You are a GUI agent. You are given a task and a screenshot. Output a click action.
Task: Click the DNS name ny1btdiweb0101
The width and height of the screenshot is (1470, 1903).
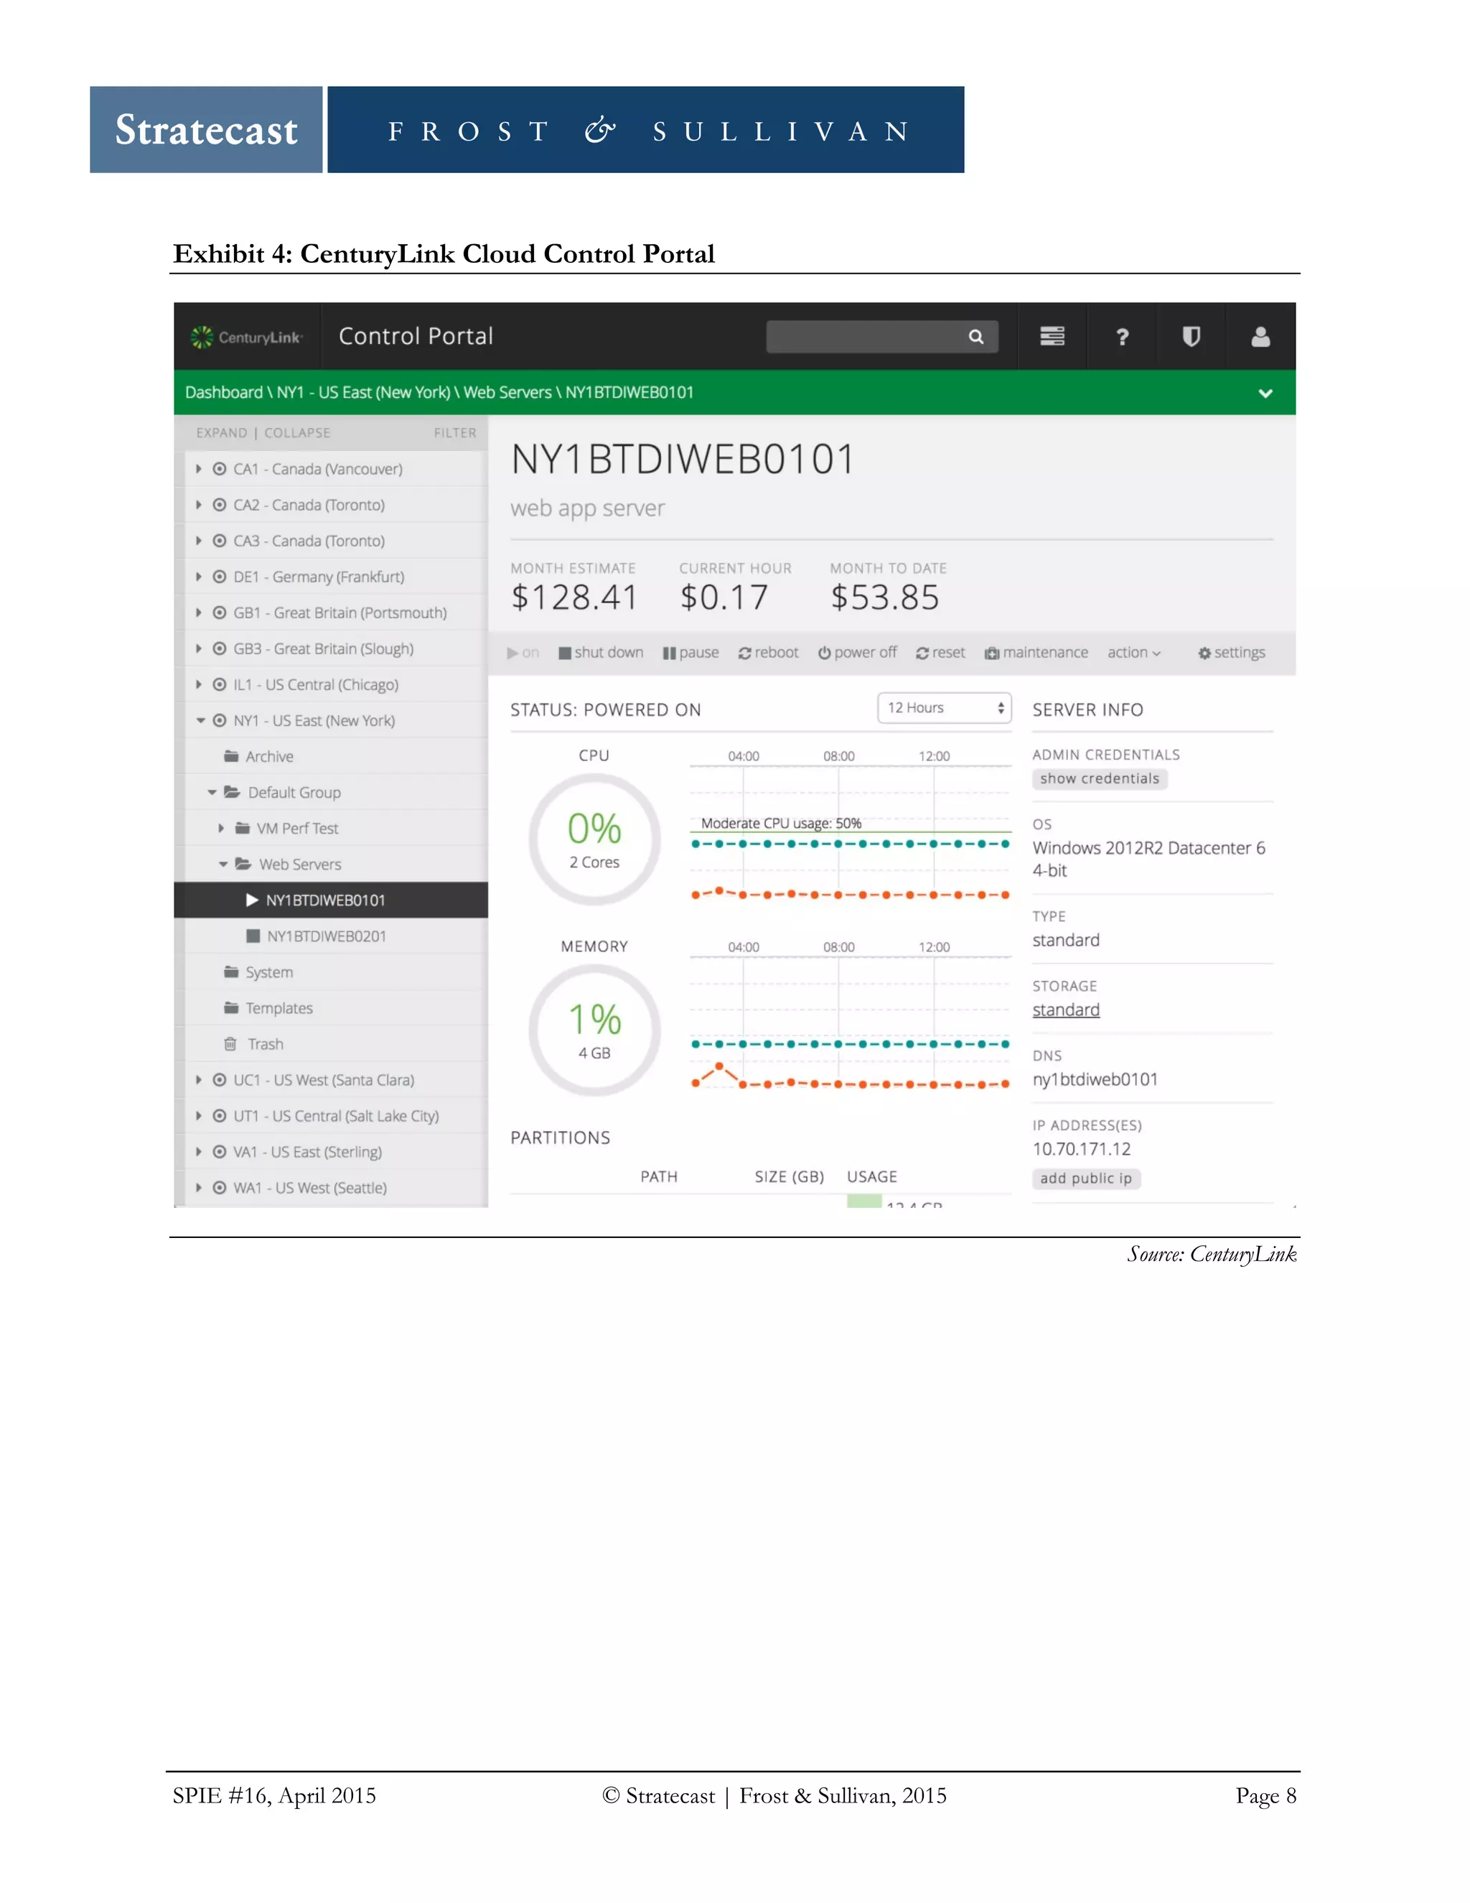tap(1095, 1079)
